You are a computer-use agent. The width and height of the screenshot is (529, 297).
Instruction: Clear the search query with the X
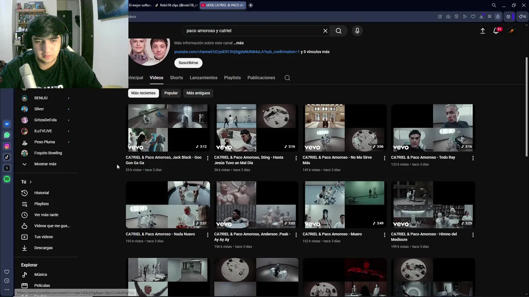325,31
